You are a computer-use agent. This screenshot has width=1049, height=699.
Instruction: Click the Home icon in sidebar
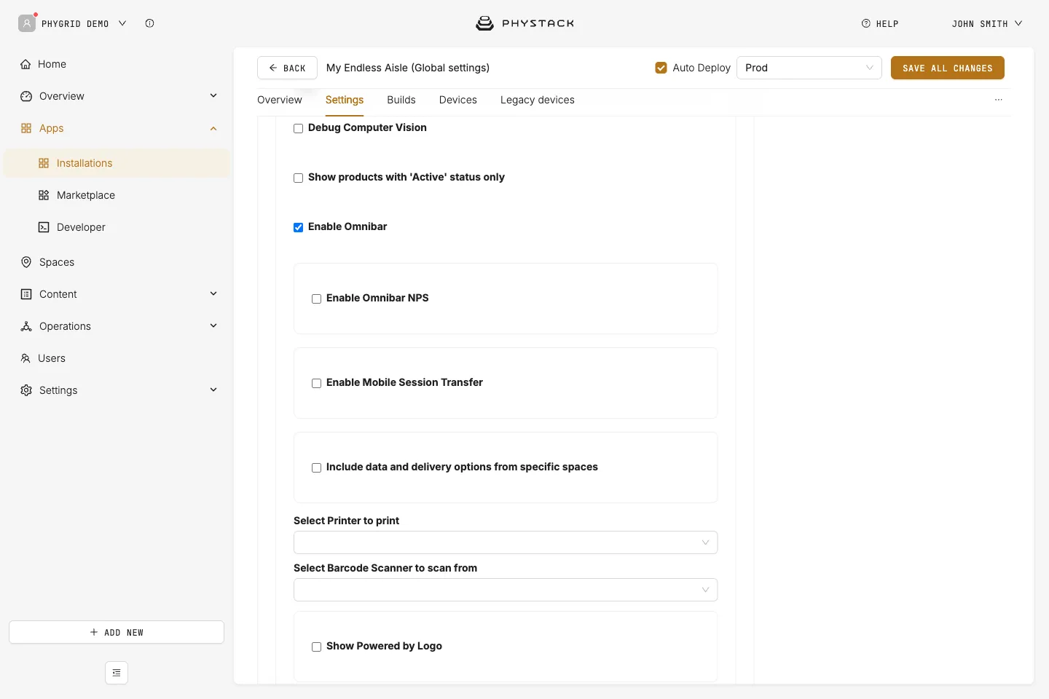tap(25, 64)
